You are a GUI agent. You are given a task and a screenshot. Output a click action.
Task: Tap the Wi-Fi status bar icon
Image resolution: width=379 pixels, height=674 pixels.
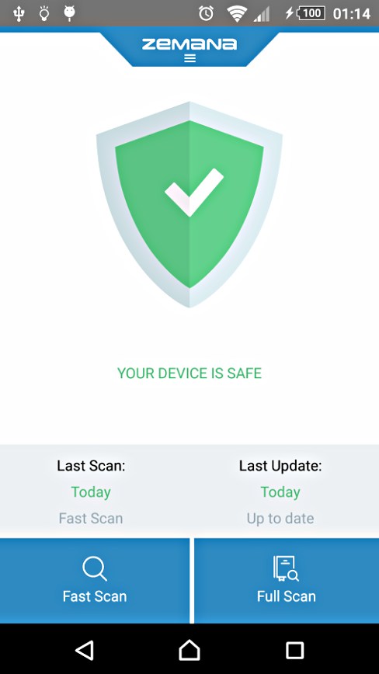pos(237,14)
